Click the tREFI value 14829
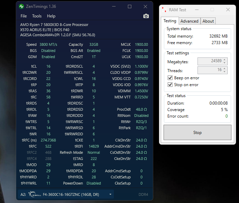Image resolution: width=239 pixels, height=203 pixels. click(94, 146)
